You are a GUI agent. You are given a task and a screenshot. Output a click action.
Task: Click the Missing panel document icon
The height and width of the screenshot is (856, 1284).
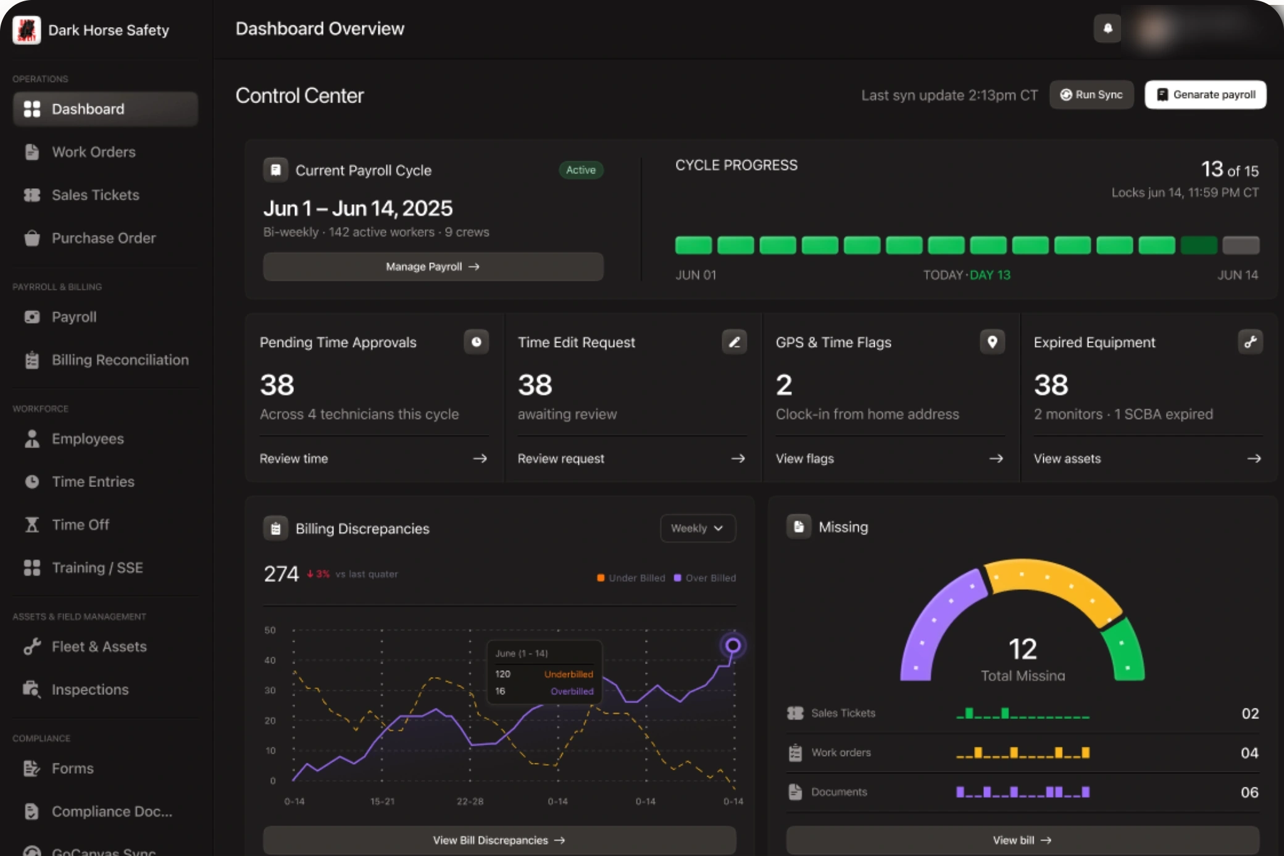click(798, 526)
